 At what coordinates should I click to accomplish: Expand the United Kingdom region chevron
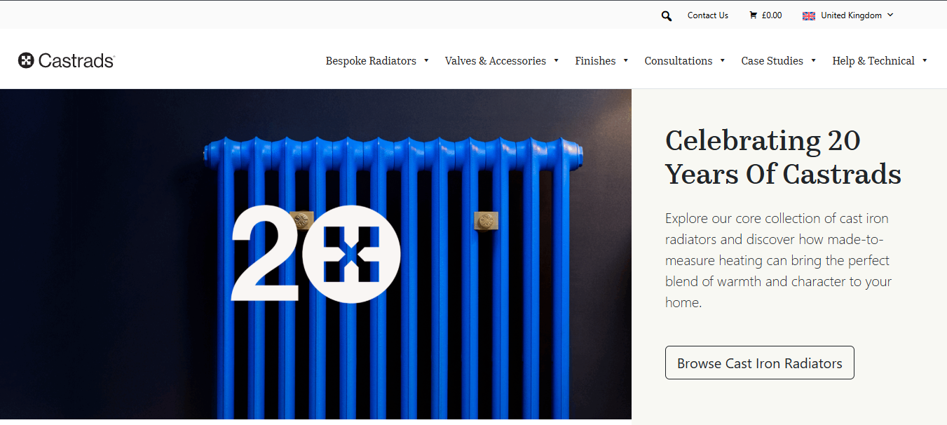coord(890,15)
